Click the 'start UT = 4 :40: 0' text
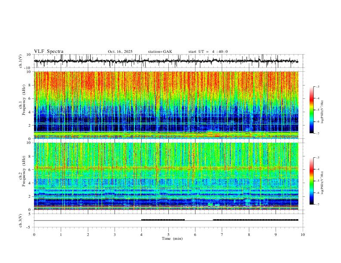 point(208,52)
